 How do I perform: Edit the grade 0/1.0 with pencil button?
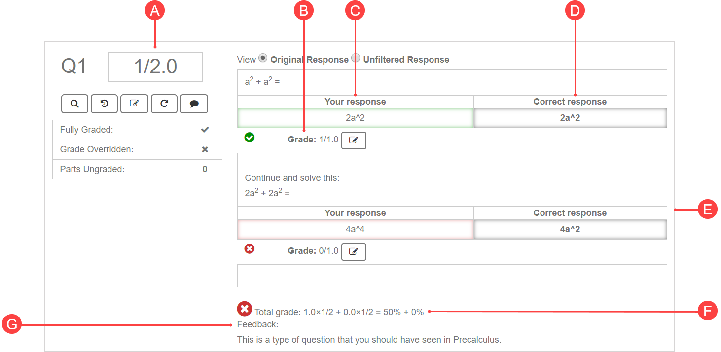click(354, 251)
